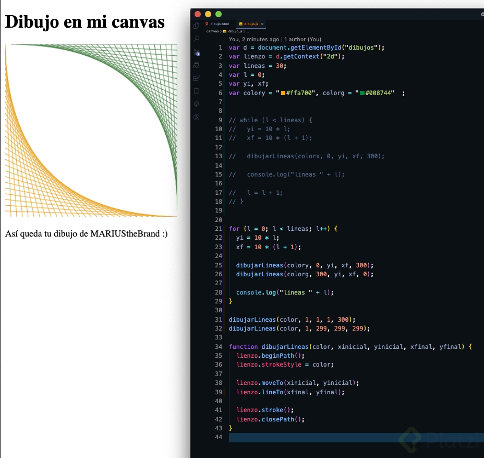Click 'lienzo.strokeStyle' on line 36
Screen dimensions: 484x458
[x=269, y=365]
